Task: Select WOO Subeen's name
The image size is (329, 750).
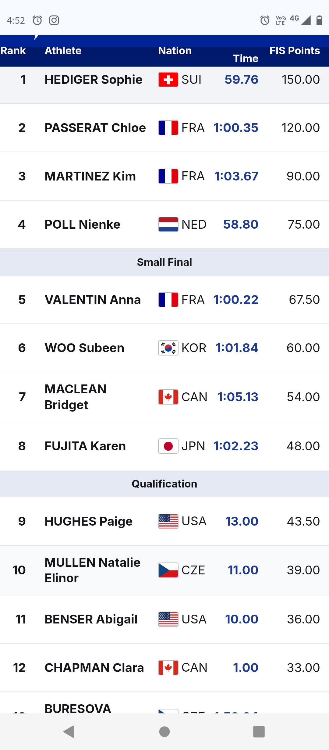Action: 84,348
